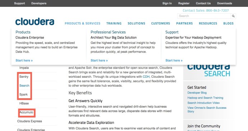This screenshot has height=131, width=248.
Task: Select Impala in the sidebar
Action: click(x=24, y=68)
